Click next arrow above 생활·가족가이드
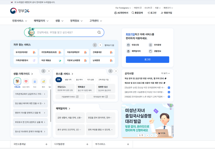Viewport: 215px width, 149px height. pyautogui.click(x=49, y=71)
